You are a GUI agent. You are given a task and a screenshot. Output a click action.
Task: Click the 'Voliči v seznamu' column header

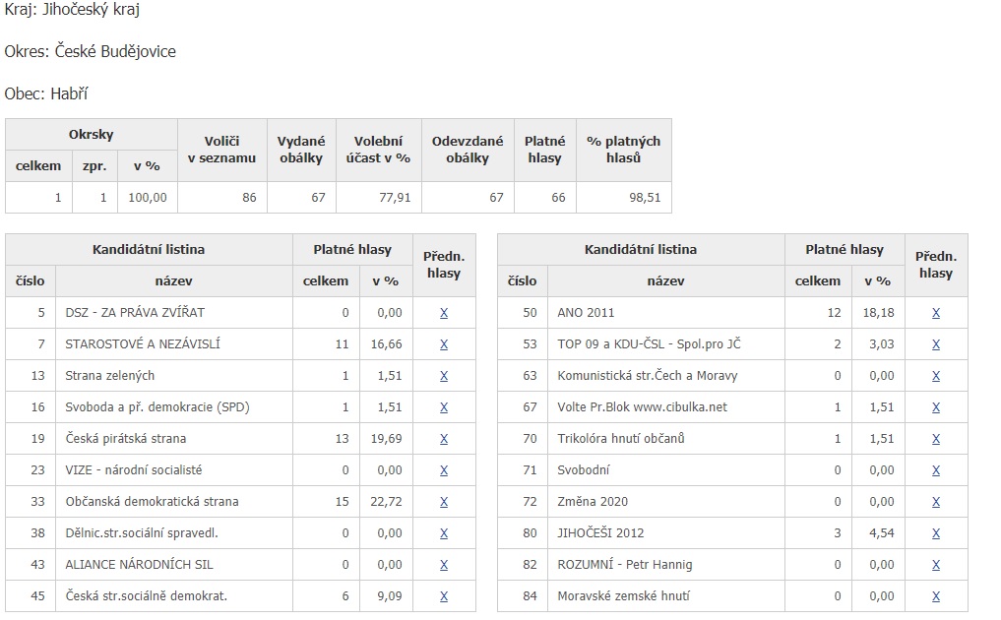221,150
